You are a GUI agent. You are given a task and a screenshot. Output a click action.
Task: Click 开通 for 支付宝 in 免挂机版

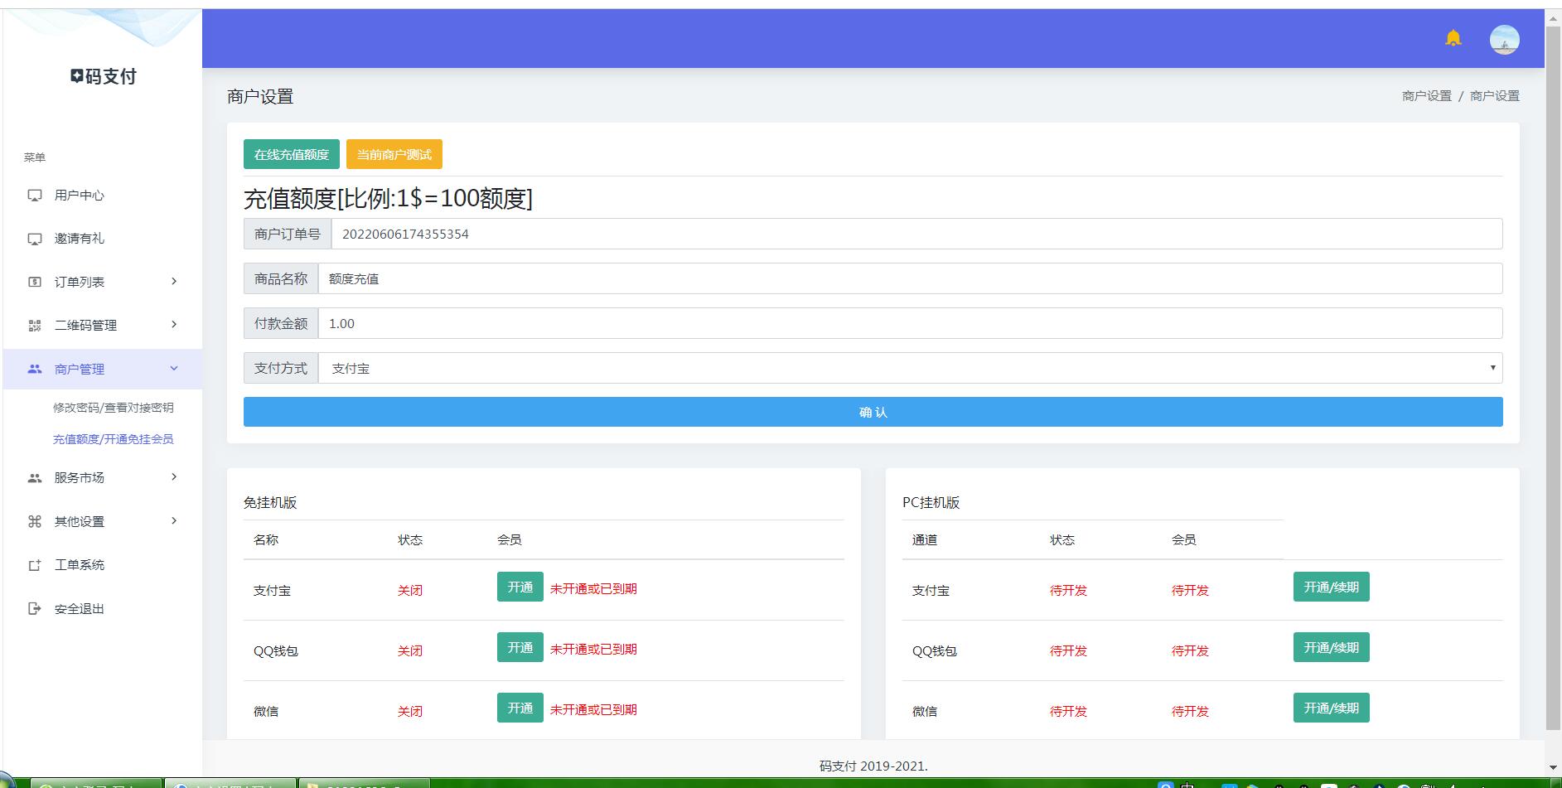tap(520, 587)
